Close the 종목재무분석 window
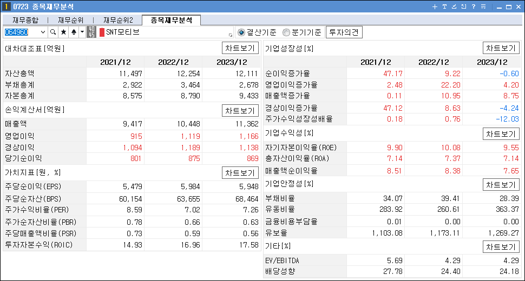Screen dimensions: 525x281 pyautogui.click(x=519, y=7)
